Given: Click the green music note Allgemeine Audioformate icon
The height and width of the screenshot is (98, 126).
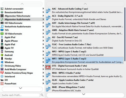Looking at the screenshot, I should tap(2, 19).
